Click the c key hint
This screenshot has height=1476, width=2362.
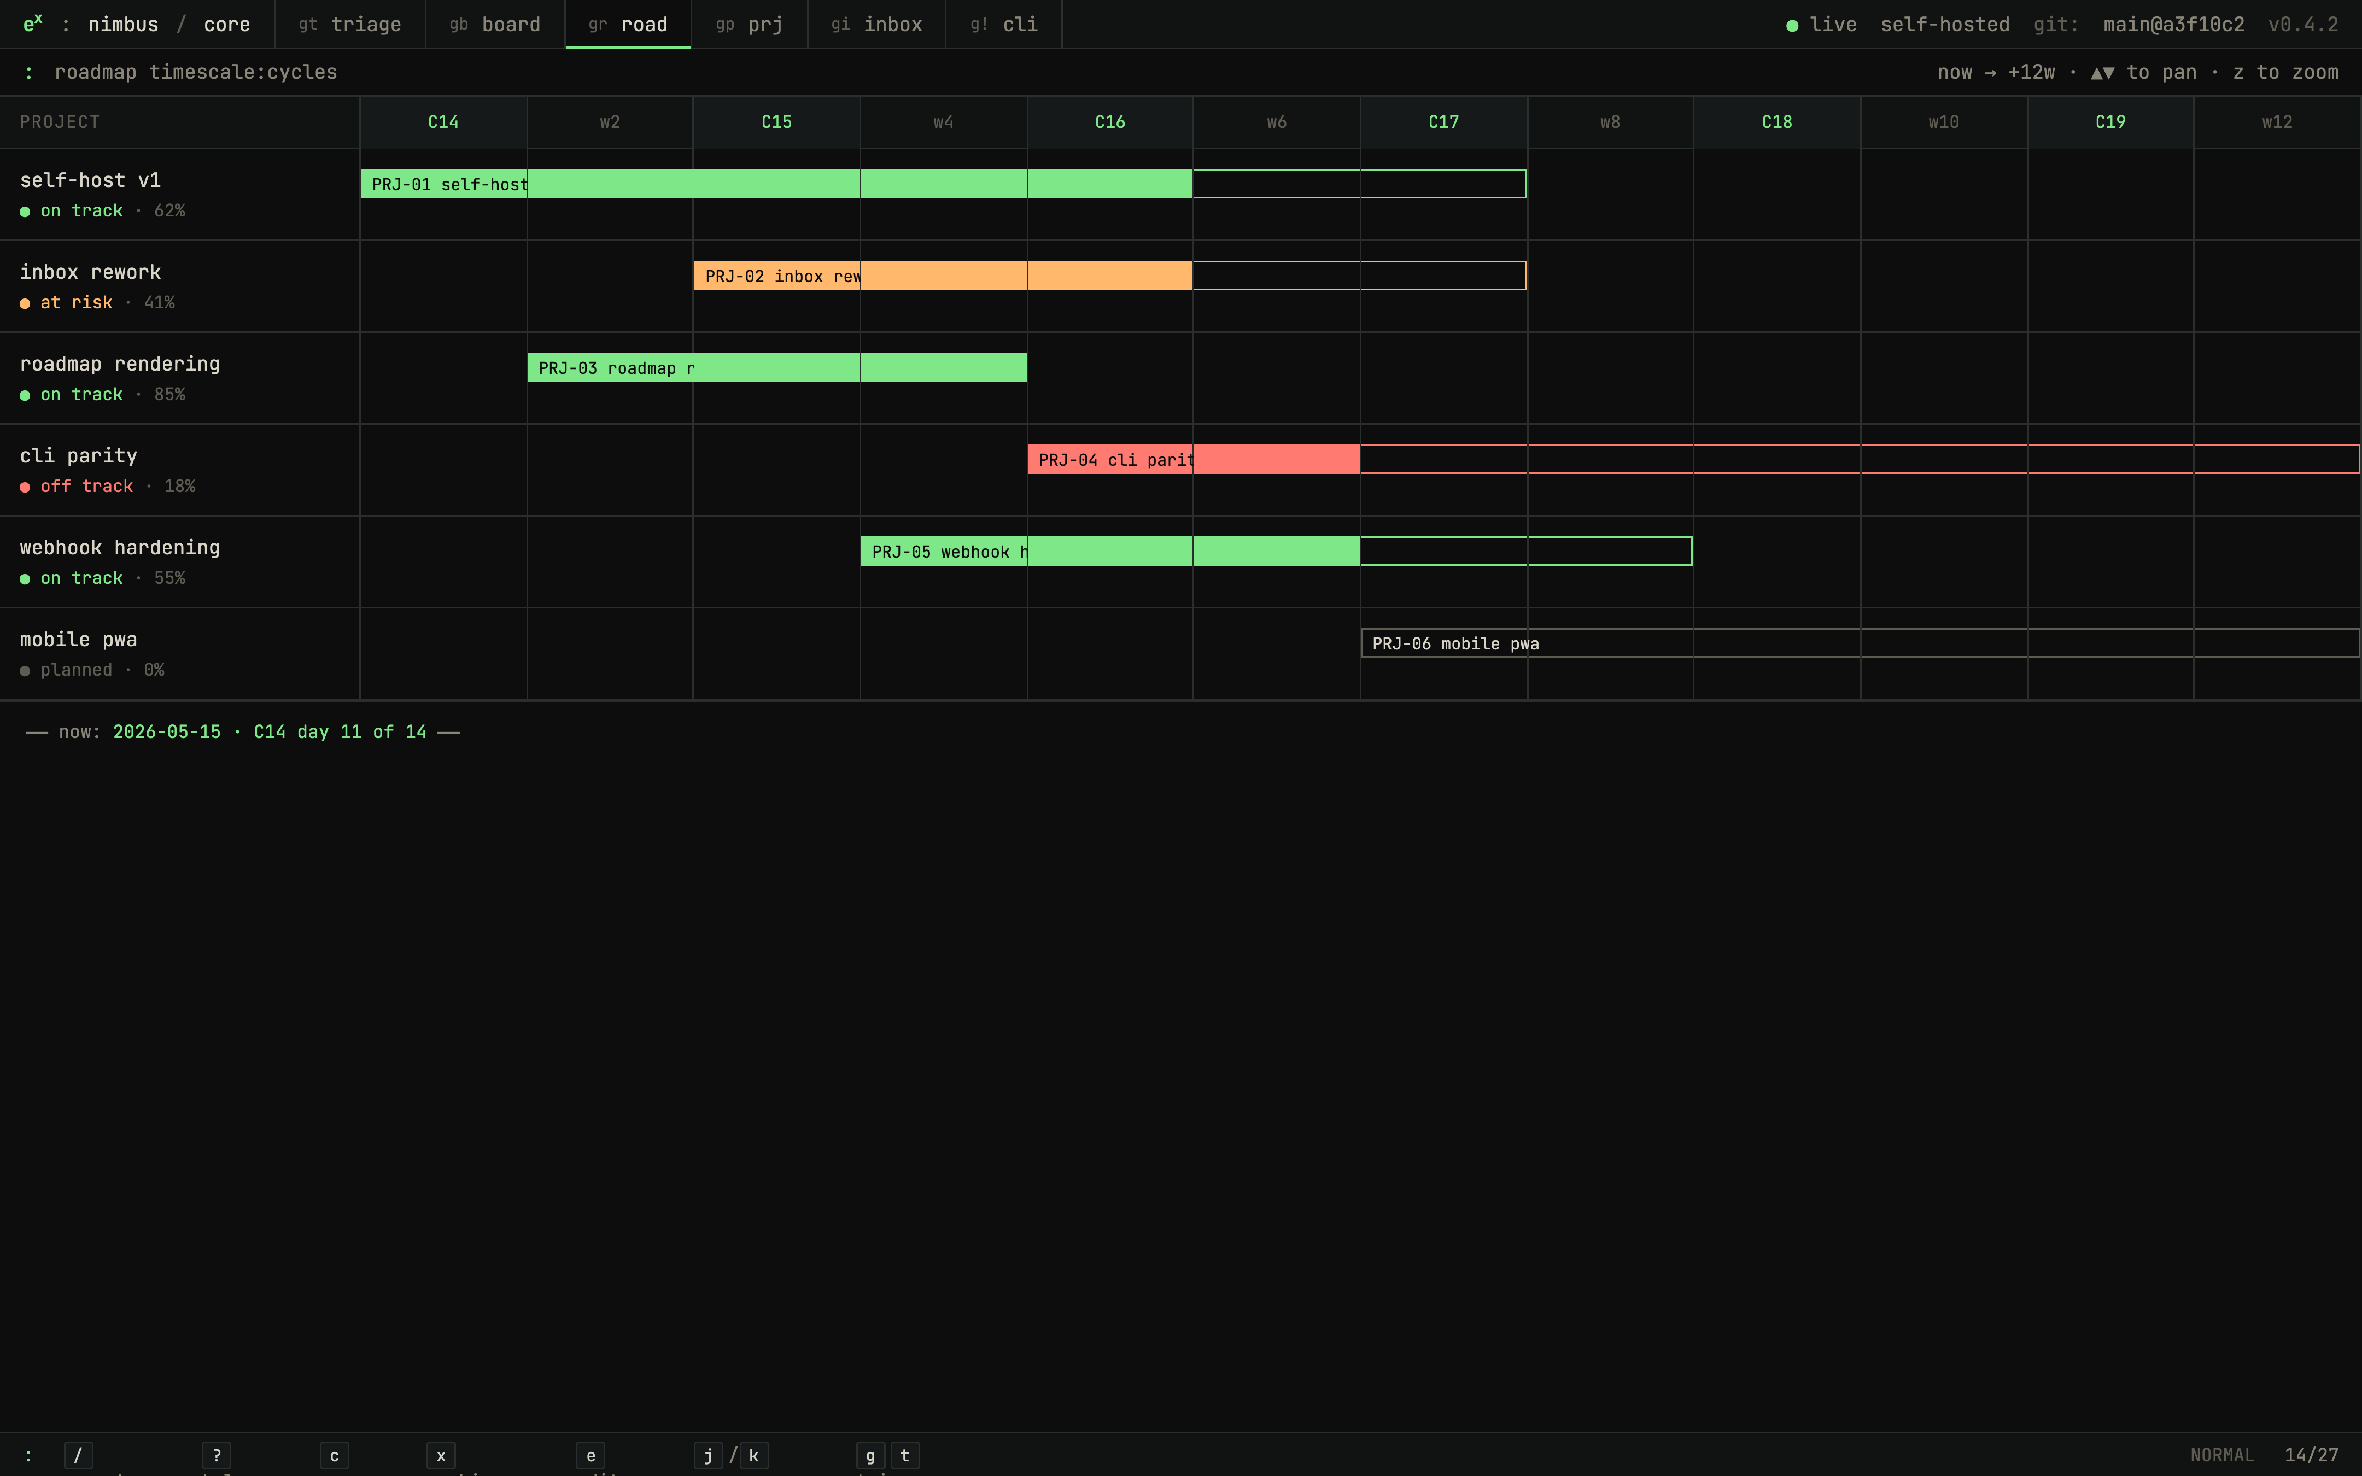pyautogui.click(x=334, y=1455)
